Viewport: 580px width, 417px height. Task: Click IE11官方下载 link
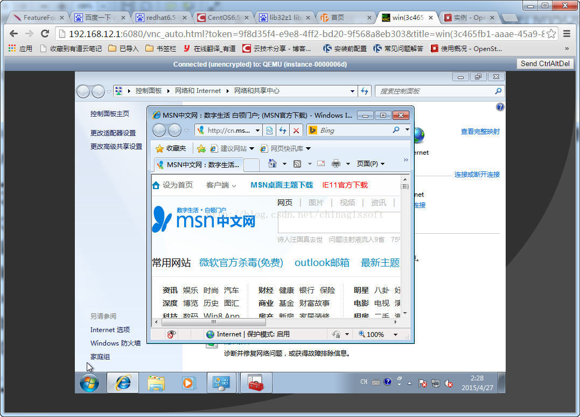tap(345, 185)
